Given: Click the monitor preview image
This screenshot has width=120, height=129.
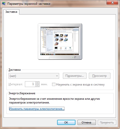Looking at the screenshot, I should tap(60, 41).
